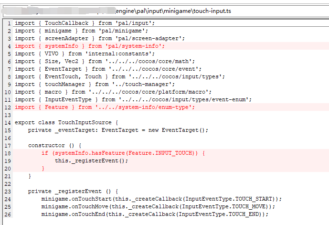The width and height of the screenshot is (329, 225).
Task: Click the private _eventTarget declaration line
Action: (x=118, y=130)
